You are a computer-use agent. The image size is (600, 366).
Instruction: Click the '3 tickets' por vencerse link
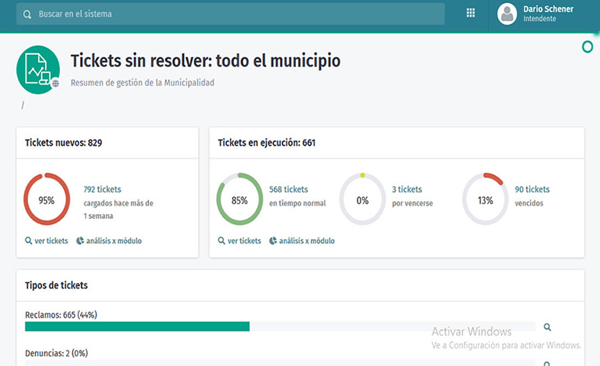pyautogui.click(x=407, y=189)
